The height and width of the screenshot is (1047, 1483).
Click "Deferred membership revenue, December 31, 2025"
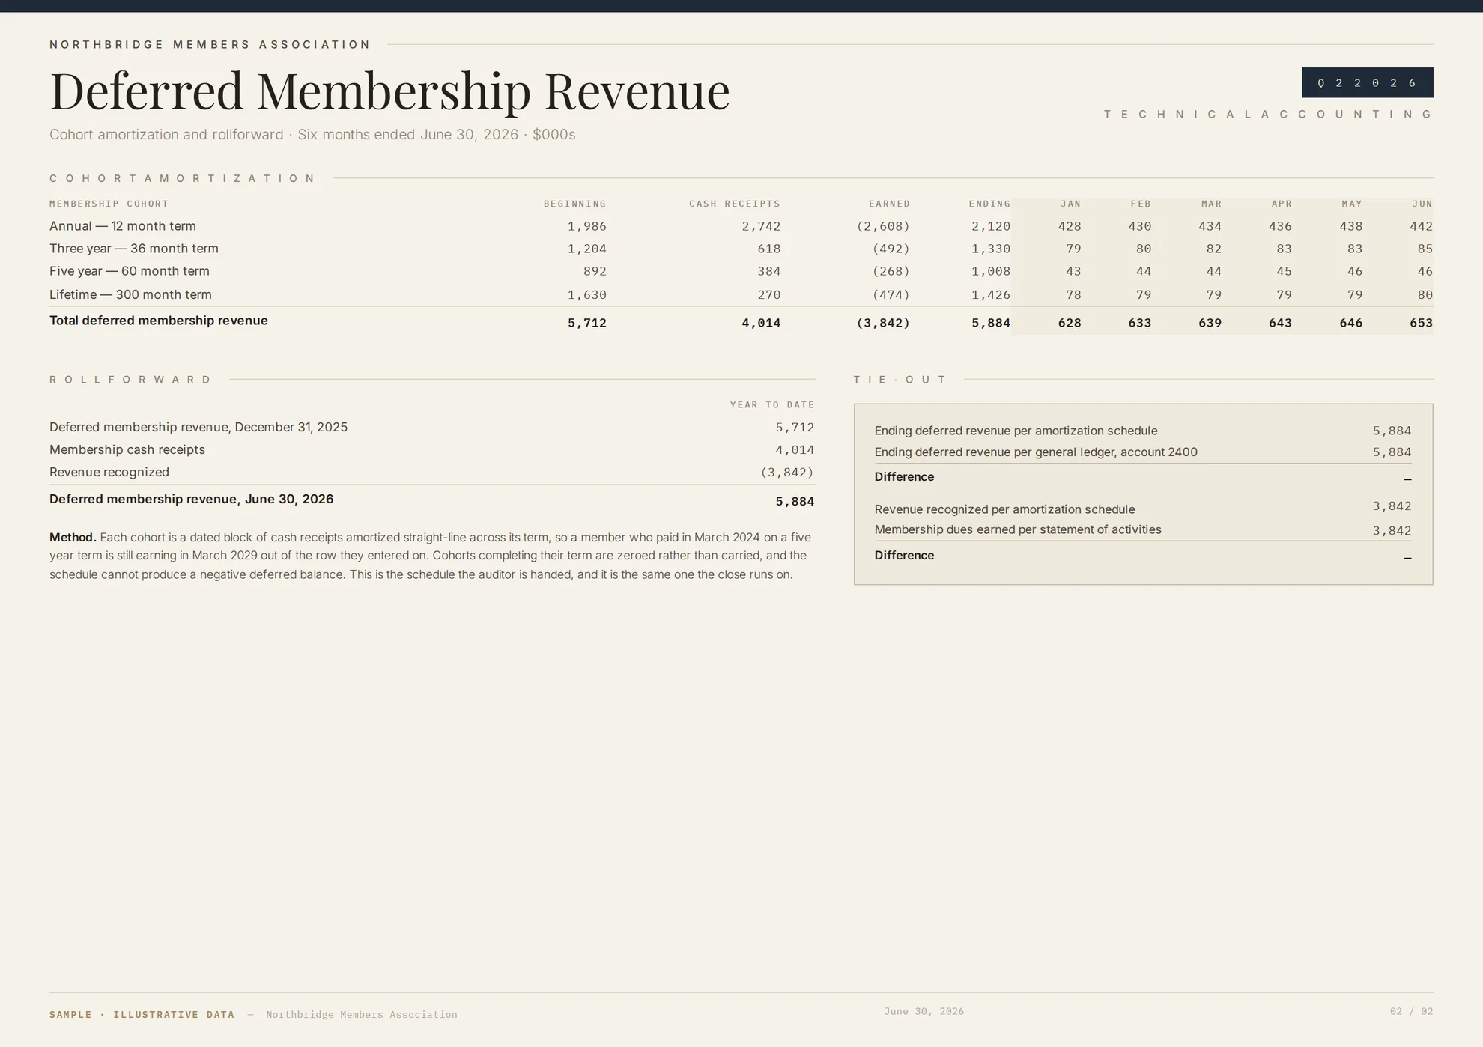click(x=198, y=428)
